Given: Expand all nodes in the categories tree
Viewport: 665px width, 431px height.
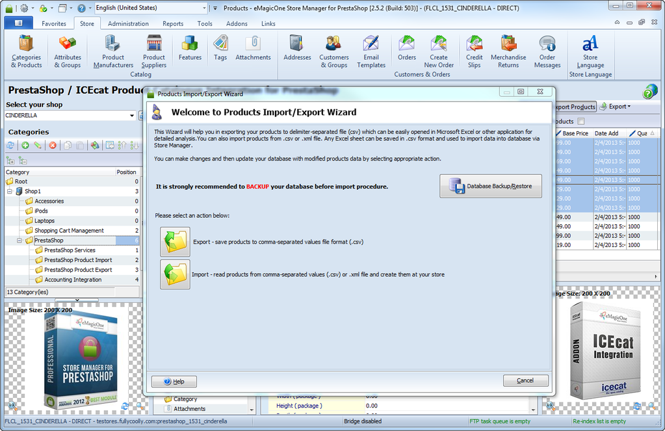Looking at the screenshot, I should pyautogui.click(x=10, y=161).
